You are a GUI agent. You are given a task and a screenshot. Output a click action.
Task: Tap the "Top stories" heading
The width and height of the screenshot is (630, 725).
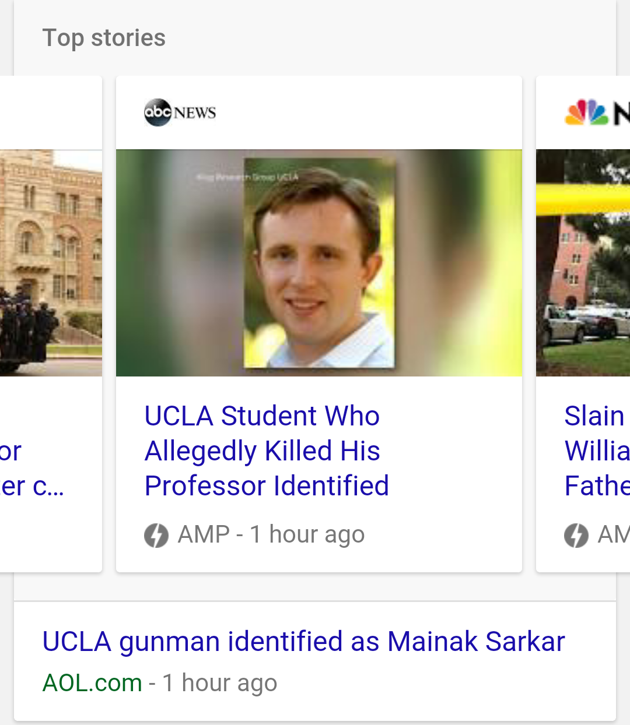104,38
